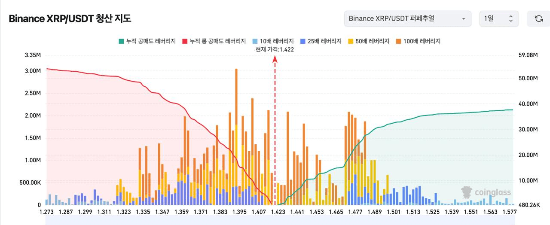Click the 40.00M right axis label
The height and width of the screenshot is (225, 550).
point(529,104)
